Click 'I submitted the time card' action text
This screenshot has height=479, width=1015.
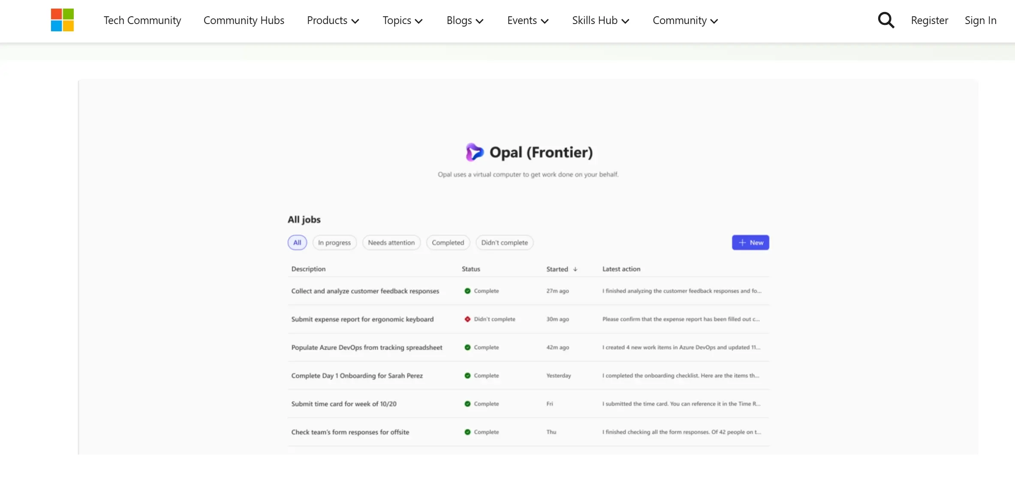tap(681, 404)
